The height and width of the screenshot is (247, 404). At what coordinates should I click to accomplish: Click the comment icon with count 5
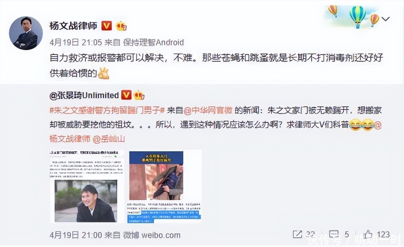pos(333,234)
